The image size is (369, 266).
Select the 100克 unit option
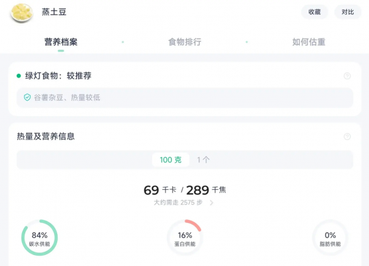tap(170, 160)
